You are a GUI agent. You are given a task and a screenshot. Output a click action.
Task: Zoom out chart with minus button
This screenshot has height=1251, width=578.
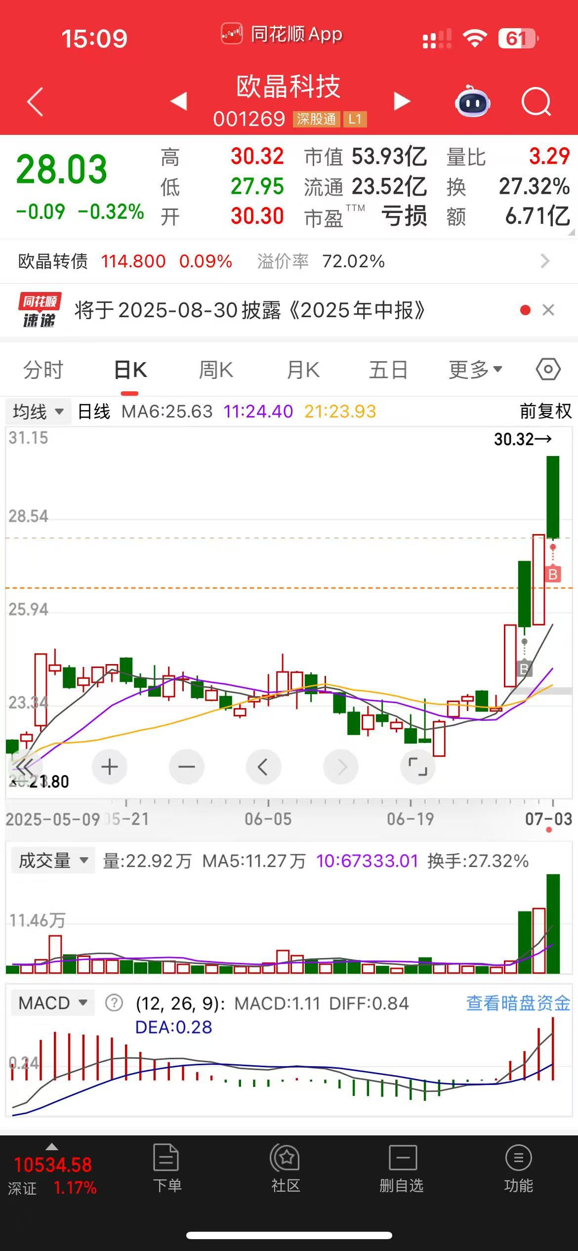tap(186, 767)
